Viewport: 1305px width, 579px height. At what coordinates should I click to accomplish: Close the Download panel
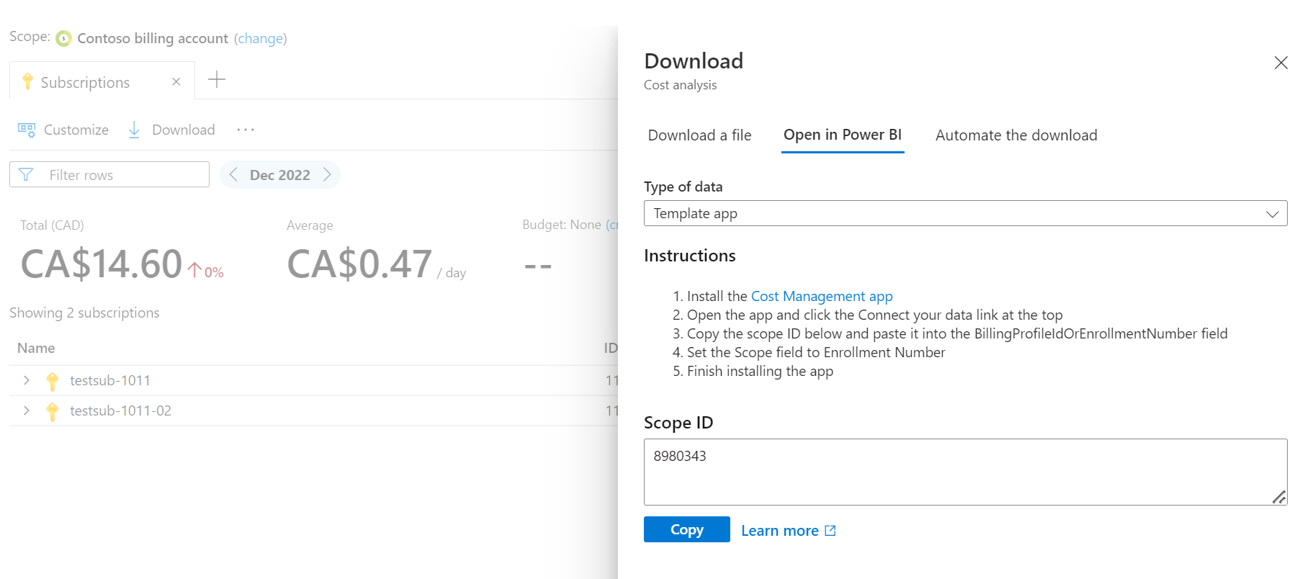(1281, 63)
